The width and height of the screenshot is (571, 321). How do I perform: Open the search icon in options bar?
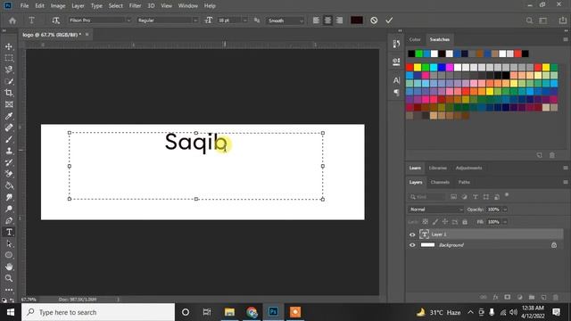[529, 21]
